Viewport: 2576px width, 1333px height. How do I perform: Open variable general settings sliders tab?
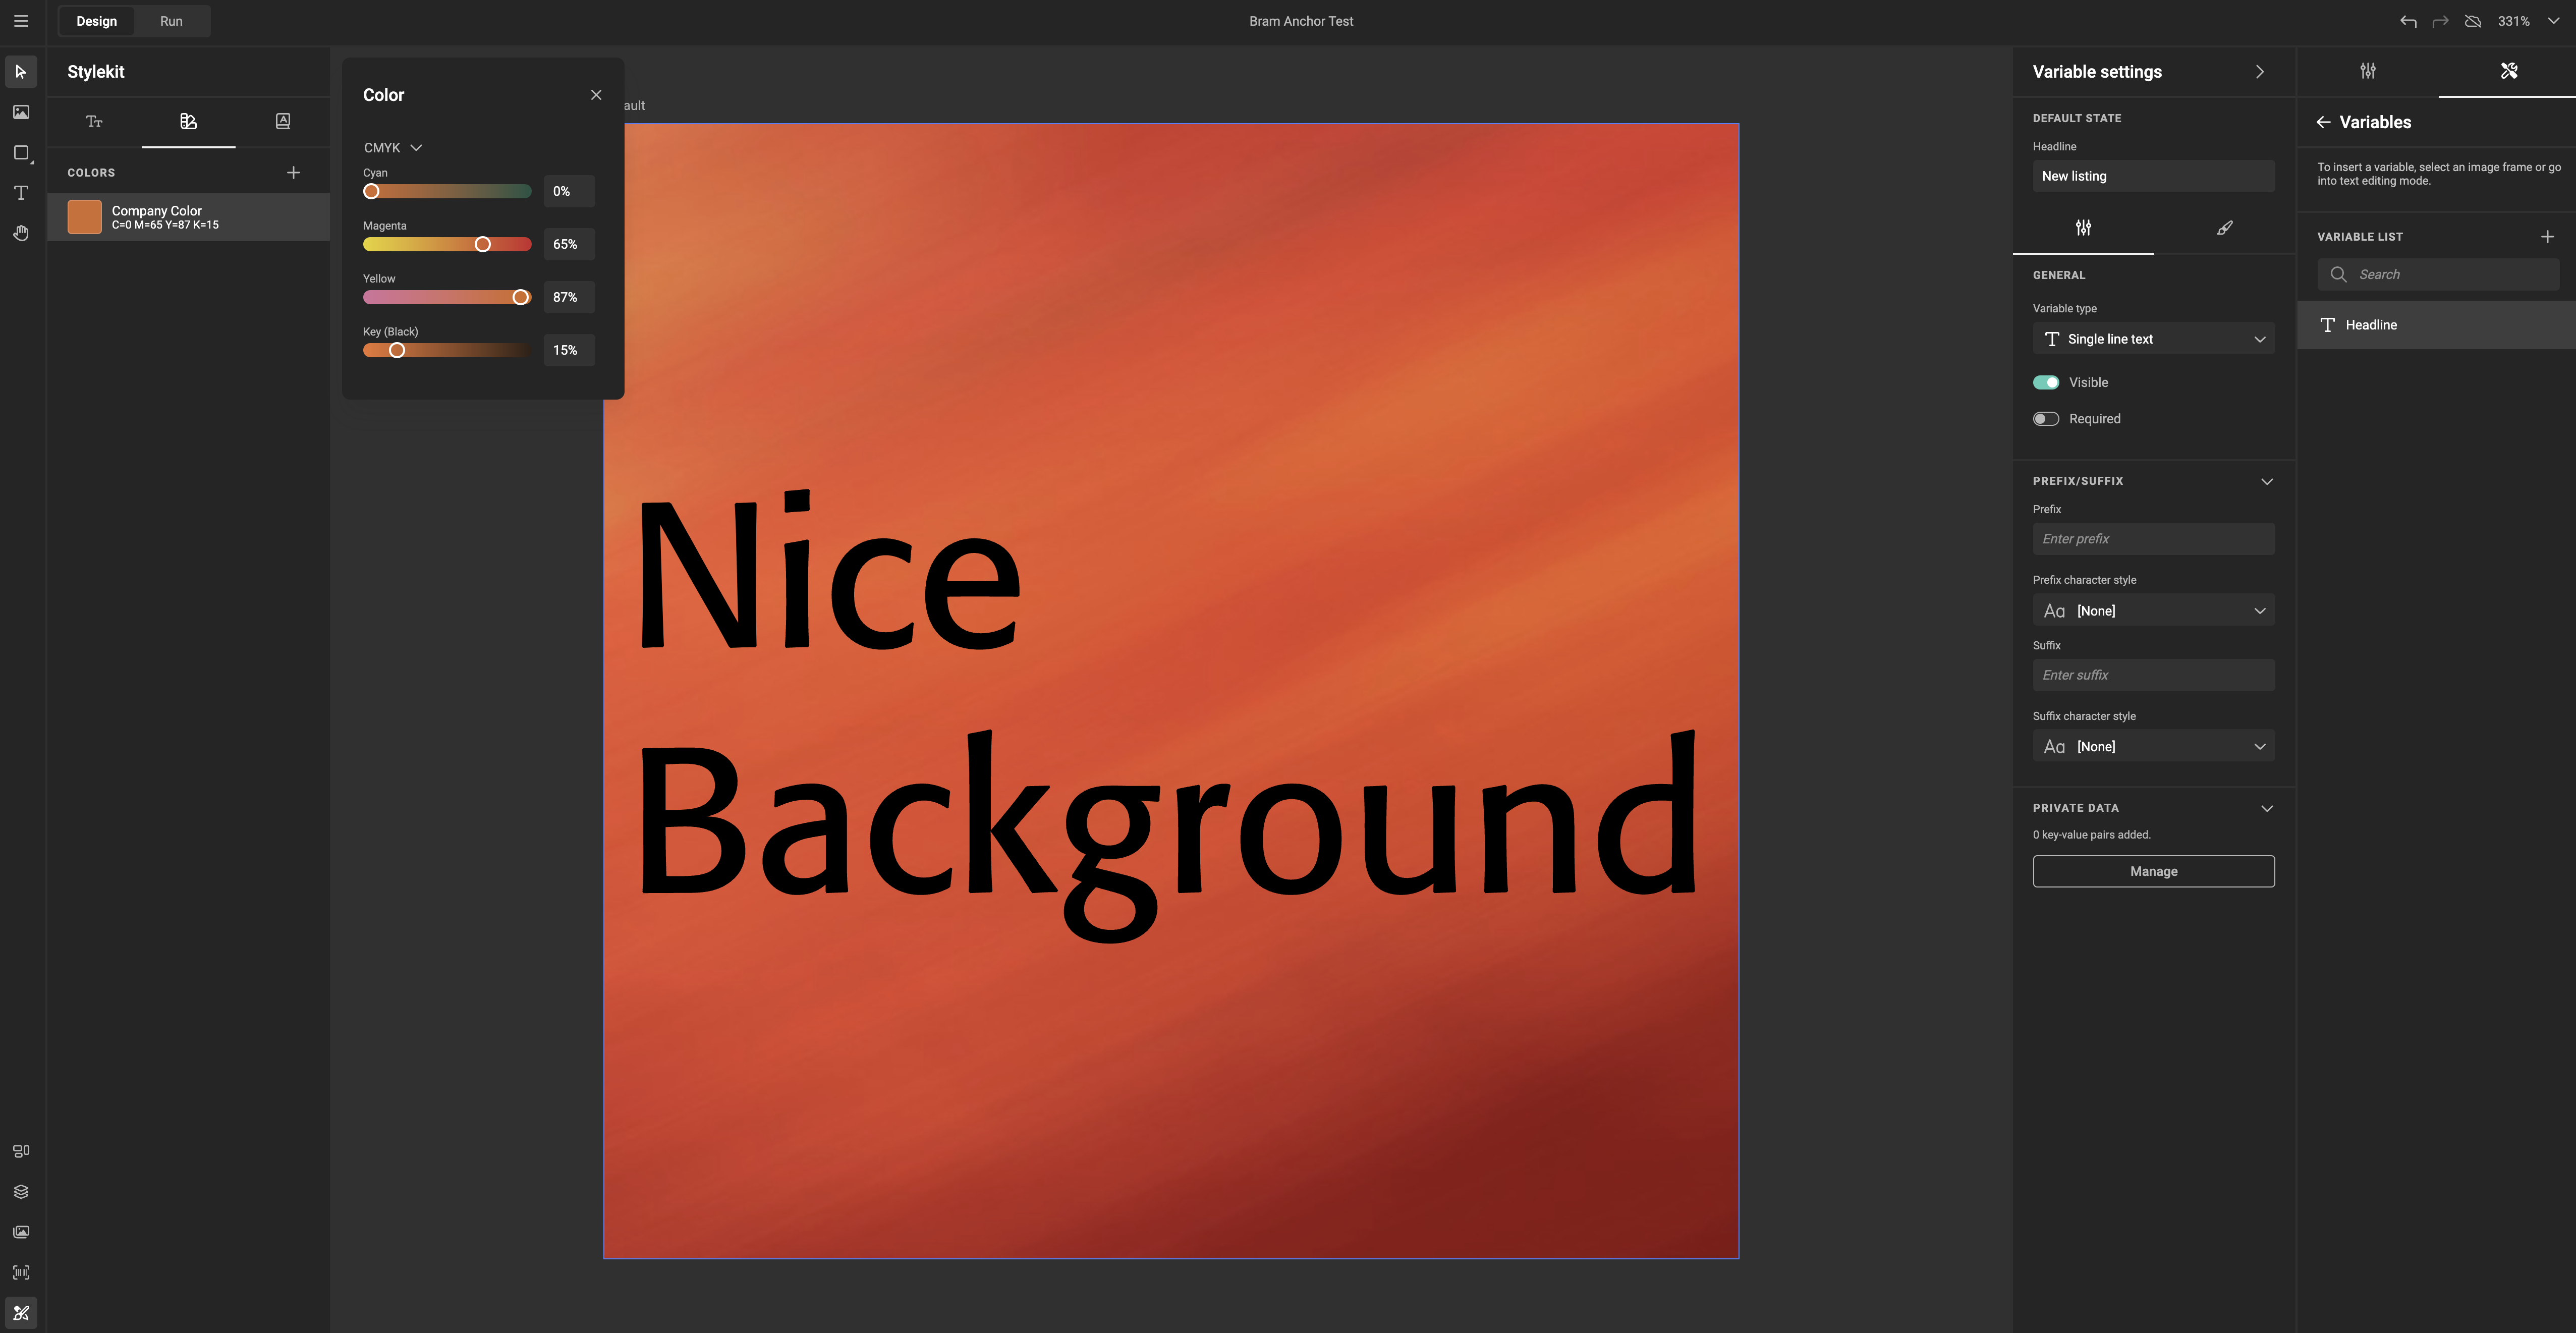(2083, 228)
